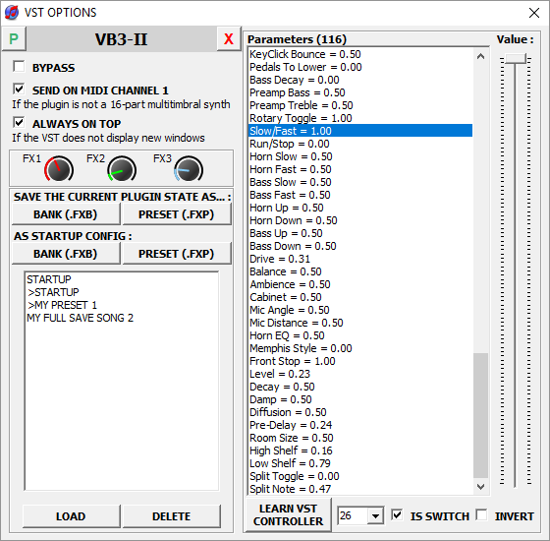Toggle the IS SWITCH checkbox
Image resolution: width=550 pixels, height=541 pixels.
pos(397,515)
